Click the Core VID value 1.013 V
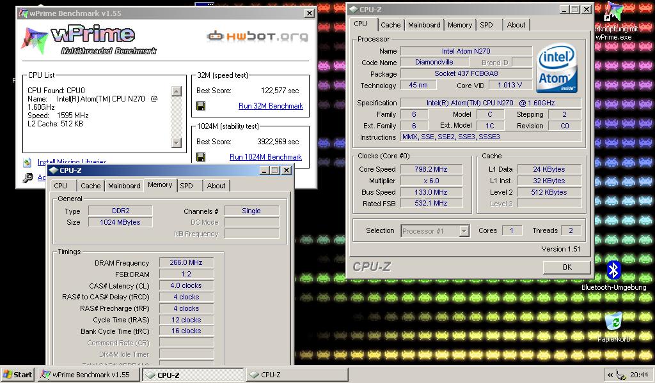 [510, 85]
